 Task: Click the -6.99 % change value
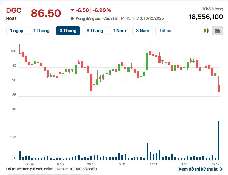pos(102,10)
